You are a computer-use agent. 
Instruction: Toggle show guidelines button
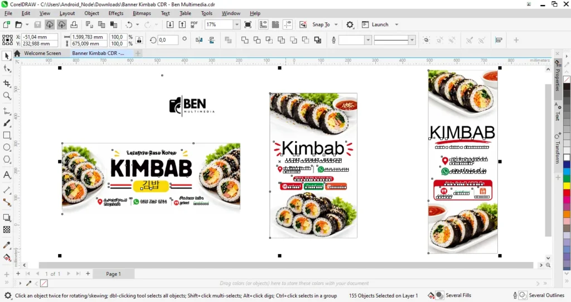click(x=288, y=24)
